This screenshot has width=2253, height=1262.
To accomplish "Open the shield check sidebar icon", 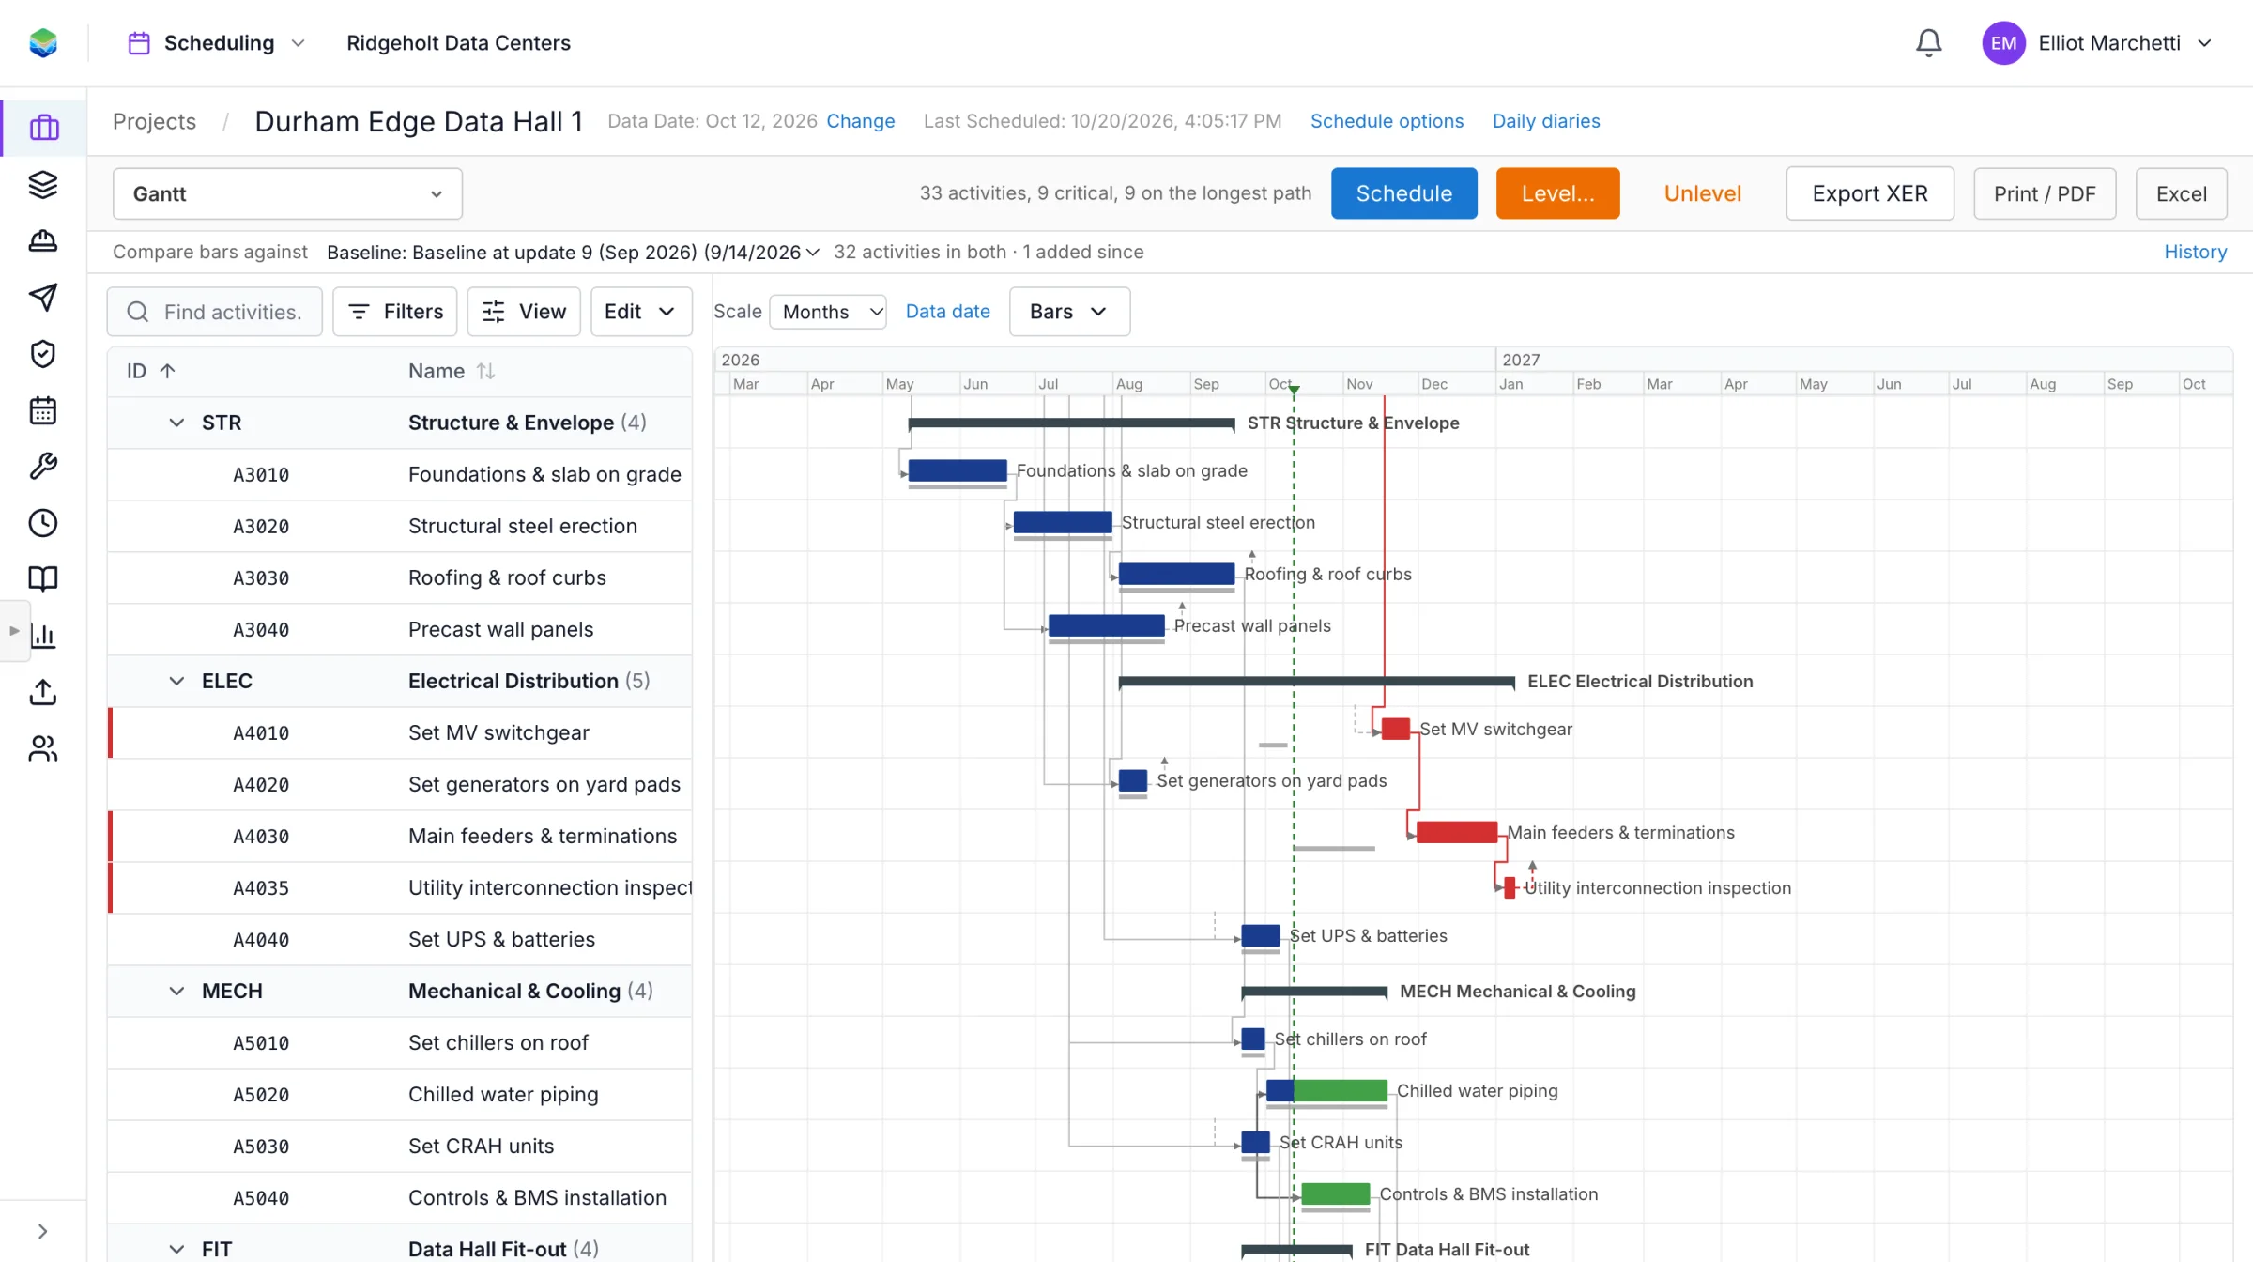I will (x=43, y=353).
